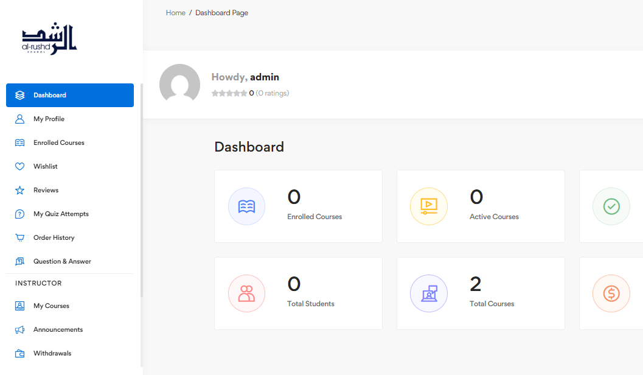This screenshot has height=375, width=643.
Task: Click the video player icon on Active Courses card
Action: click(428, 206)
